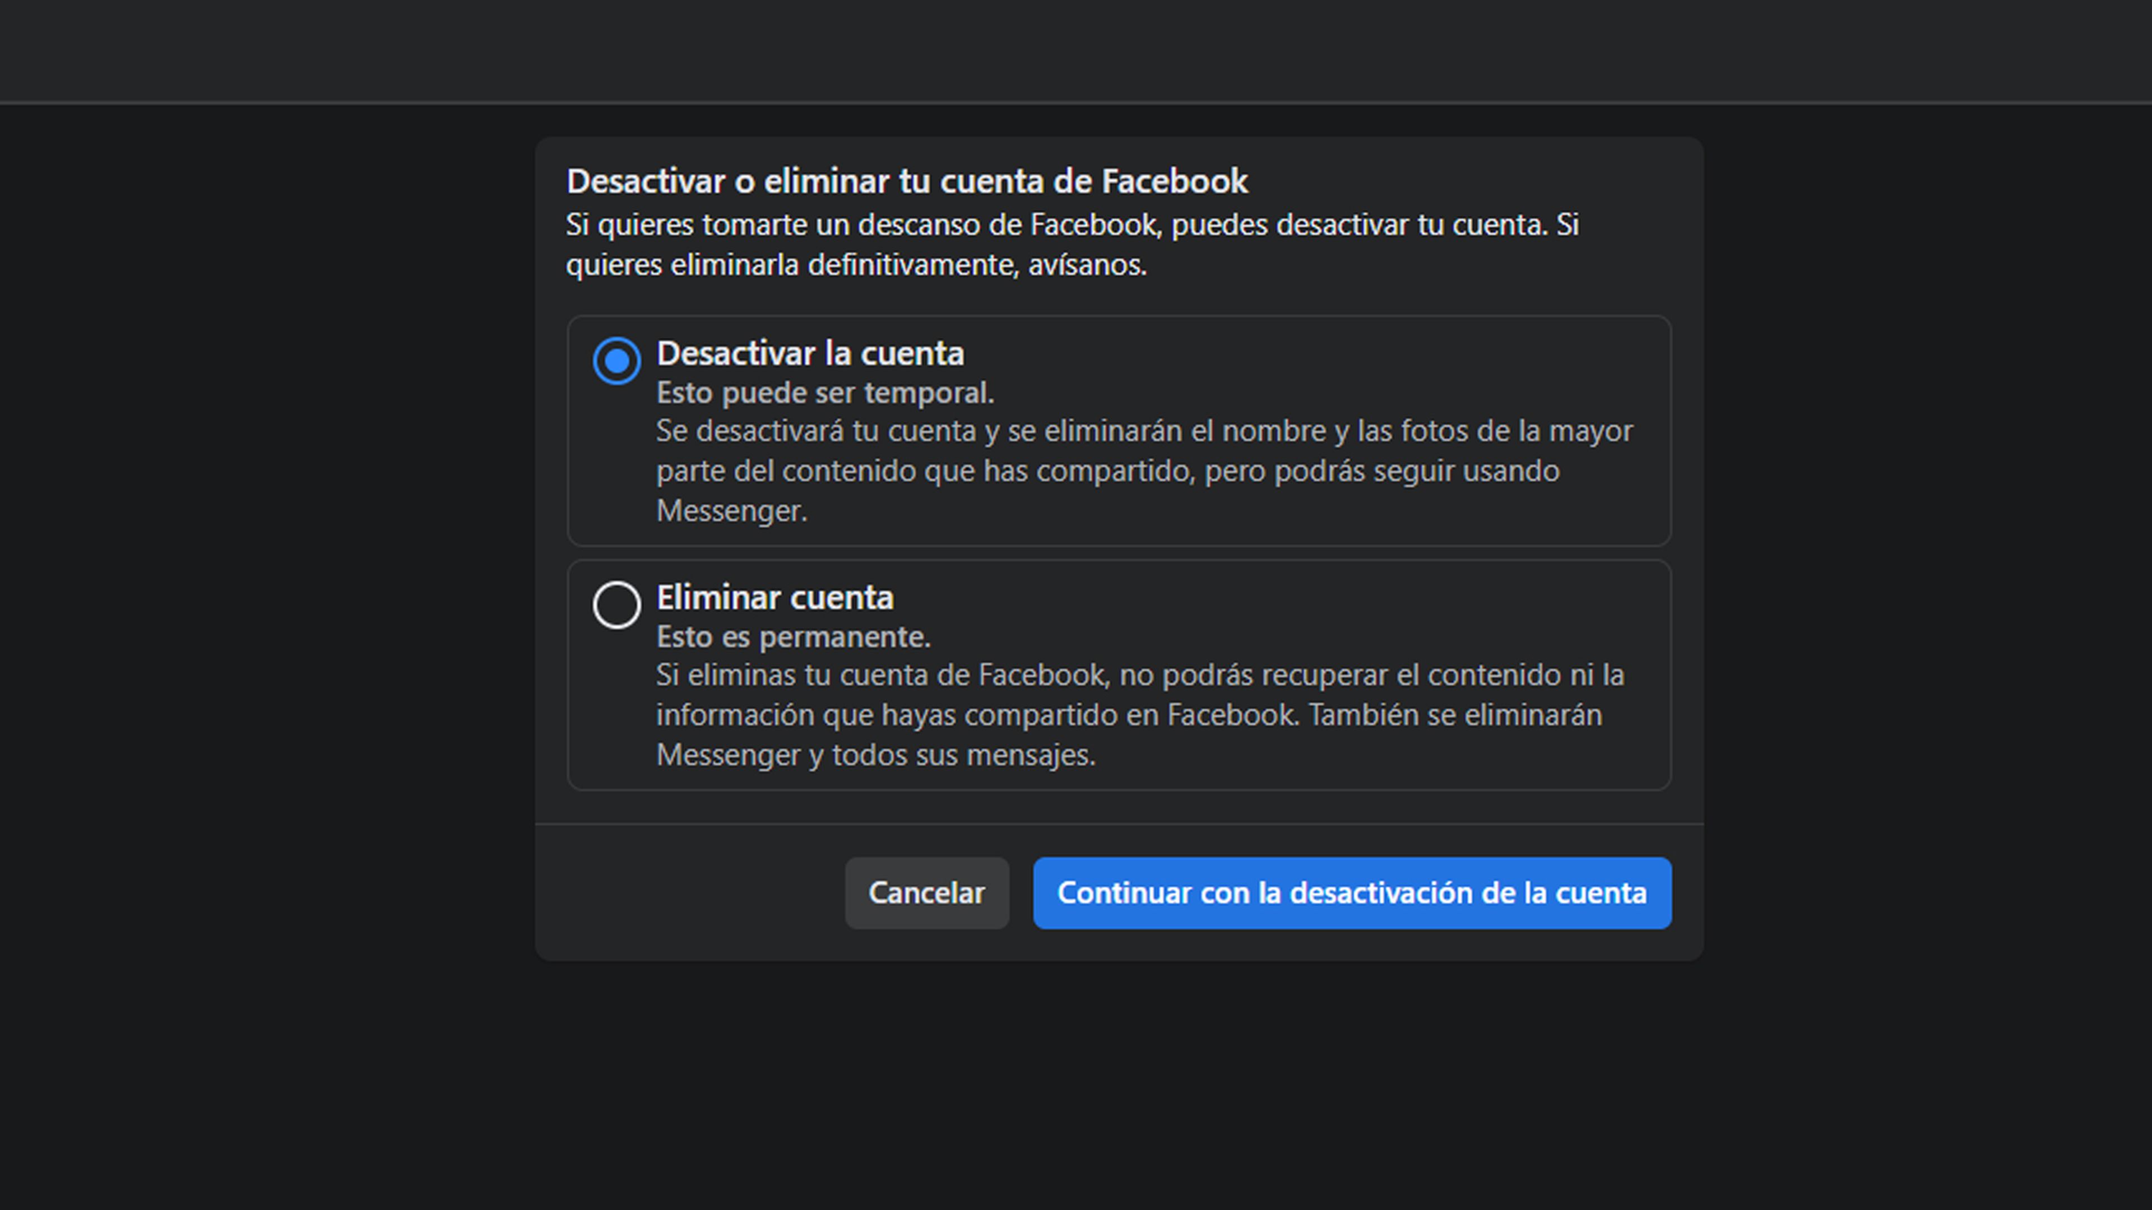Click the dialog heading about Desactivar o eliminar
2152x1210 pixels.
[906, 181]
